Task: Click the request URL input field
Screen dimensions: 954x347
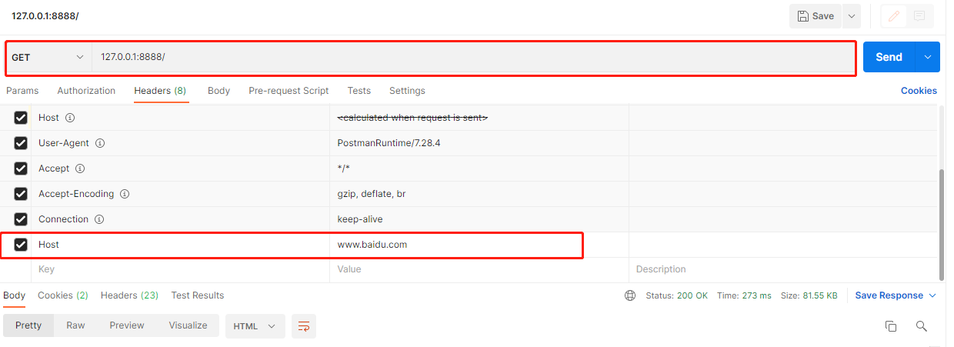Action: click(x=462, y=58)
